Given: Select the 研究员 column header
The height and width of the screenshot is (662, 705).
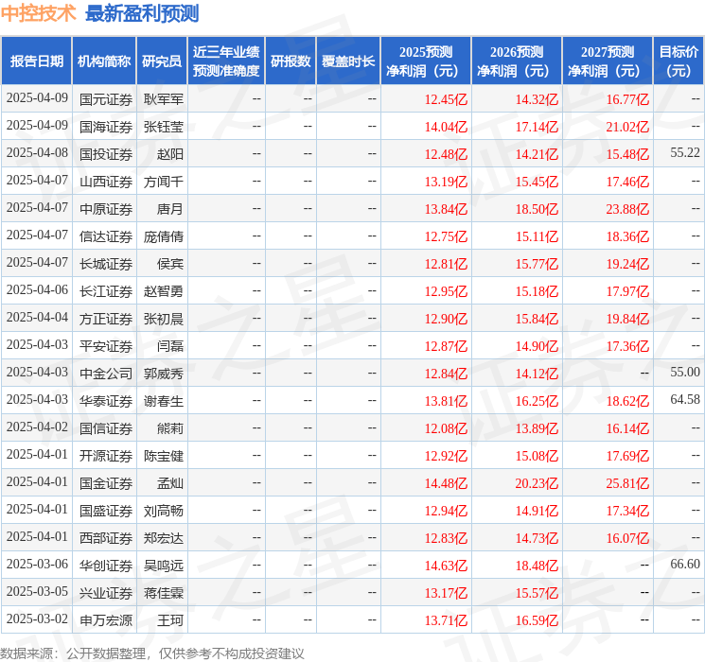Looking at the screenshot, I should (x=162, y=61).
